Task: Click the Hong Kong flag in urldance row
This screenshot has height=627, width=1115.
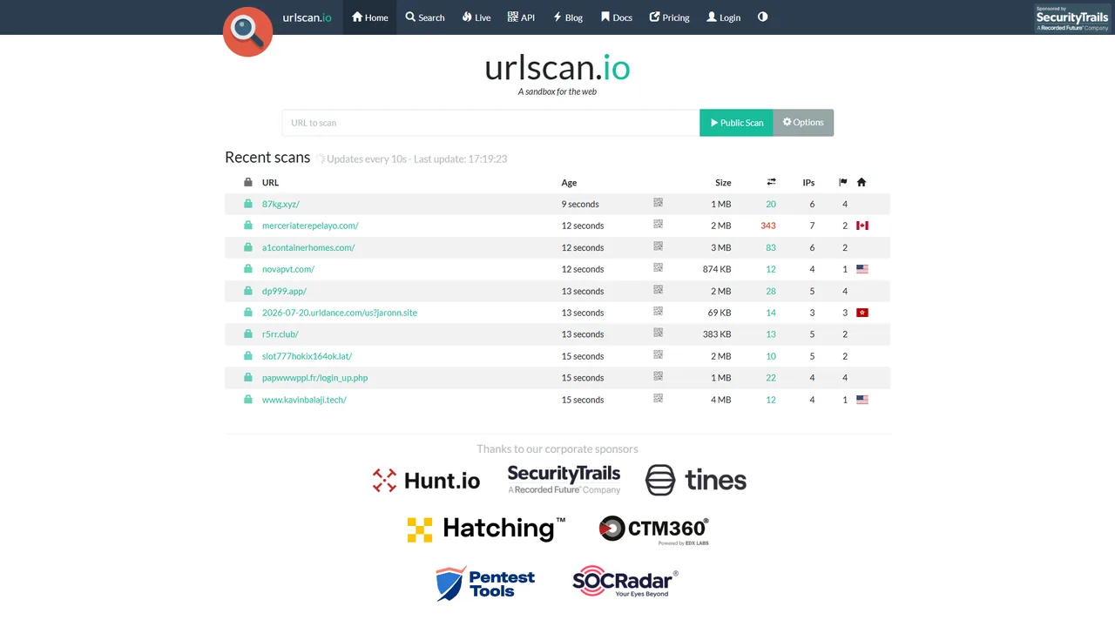Action: pyautogui.click(x=862, y=313)
